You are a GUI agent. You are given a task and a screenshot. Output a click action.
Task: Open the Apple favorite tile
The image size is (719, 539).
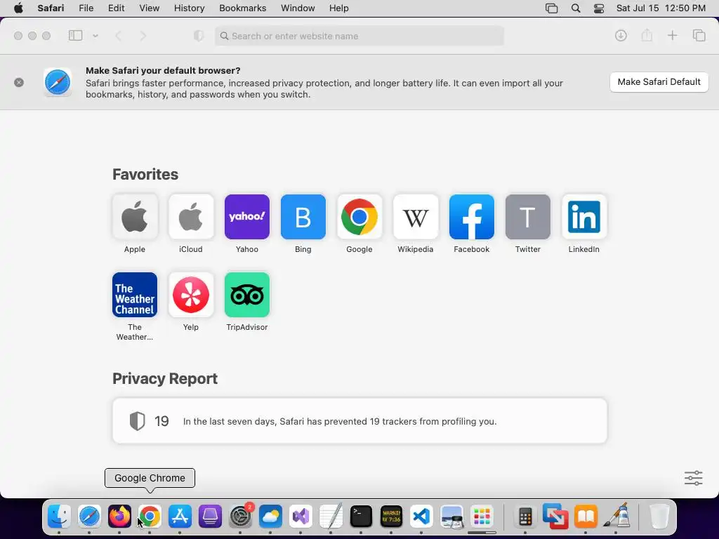(135, 217)
